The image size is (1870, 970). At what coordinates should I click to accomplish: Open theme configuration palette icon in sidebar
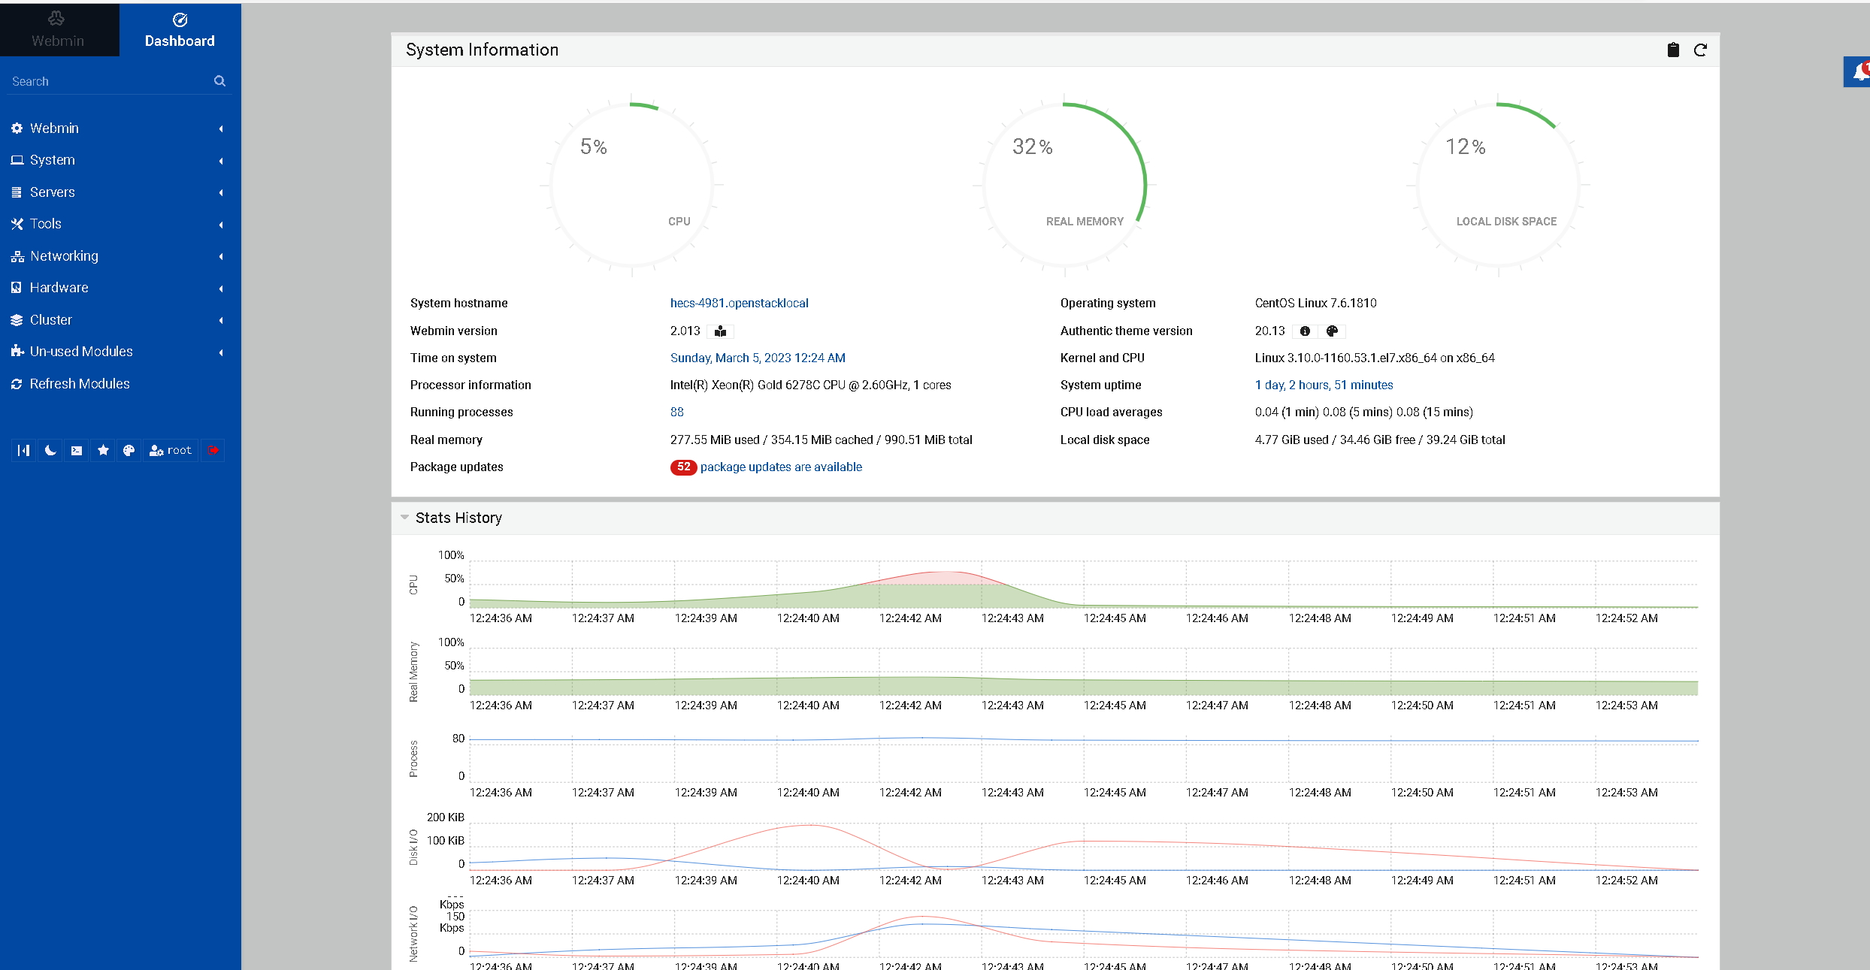point(129,450)
